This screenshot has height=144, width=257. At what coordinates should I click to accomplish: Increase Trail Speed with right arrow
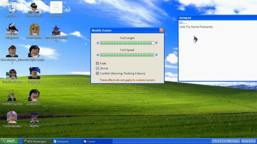point(156,55)
